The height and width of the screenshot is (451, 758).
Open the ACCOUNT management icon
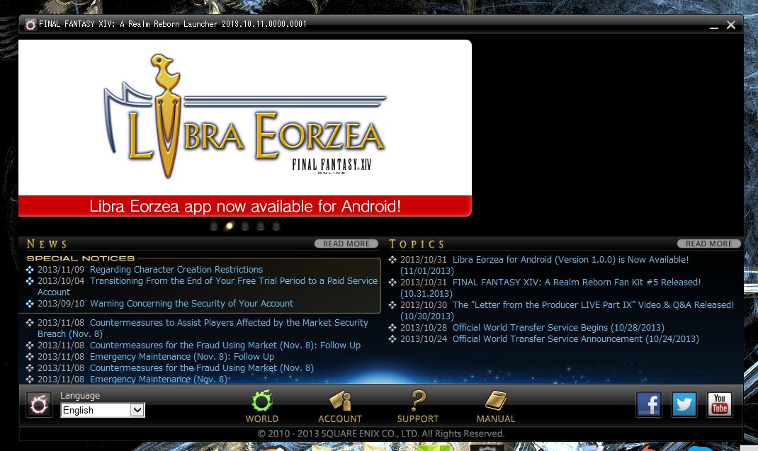(340, 406)
